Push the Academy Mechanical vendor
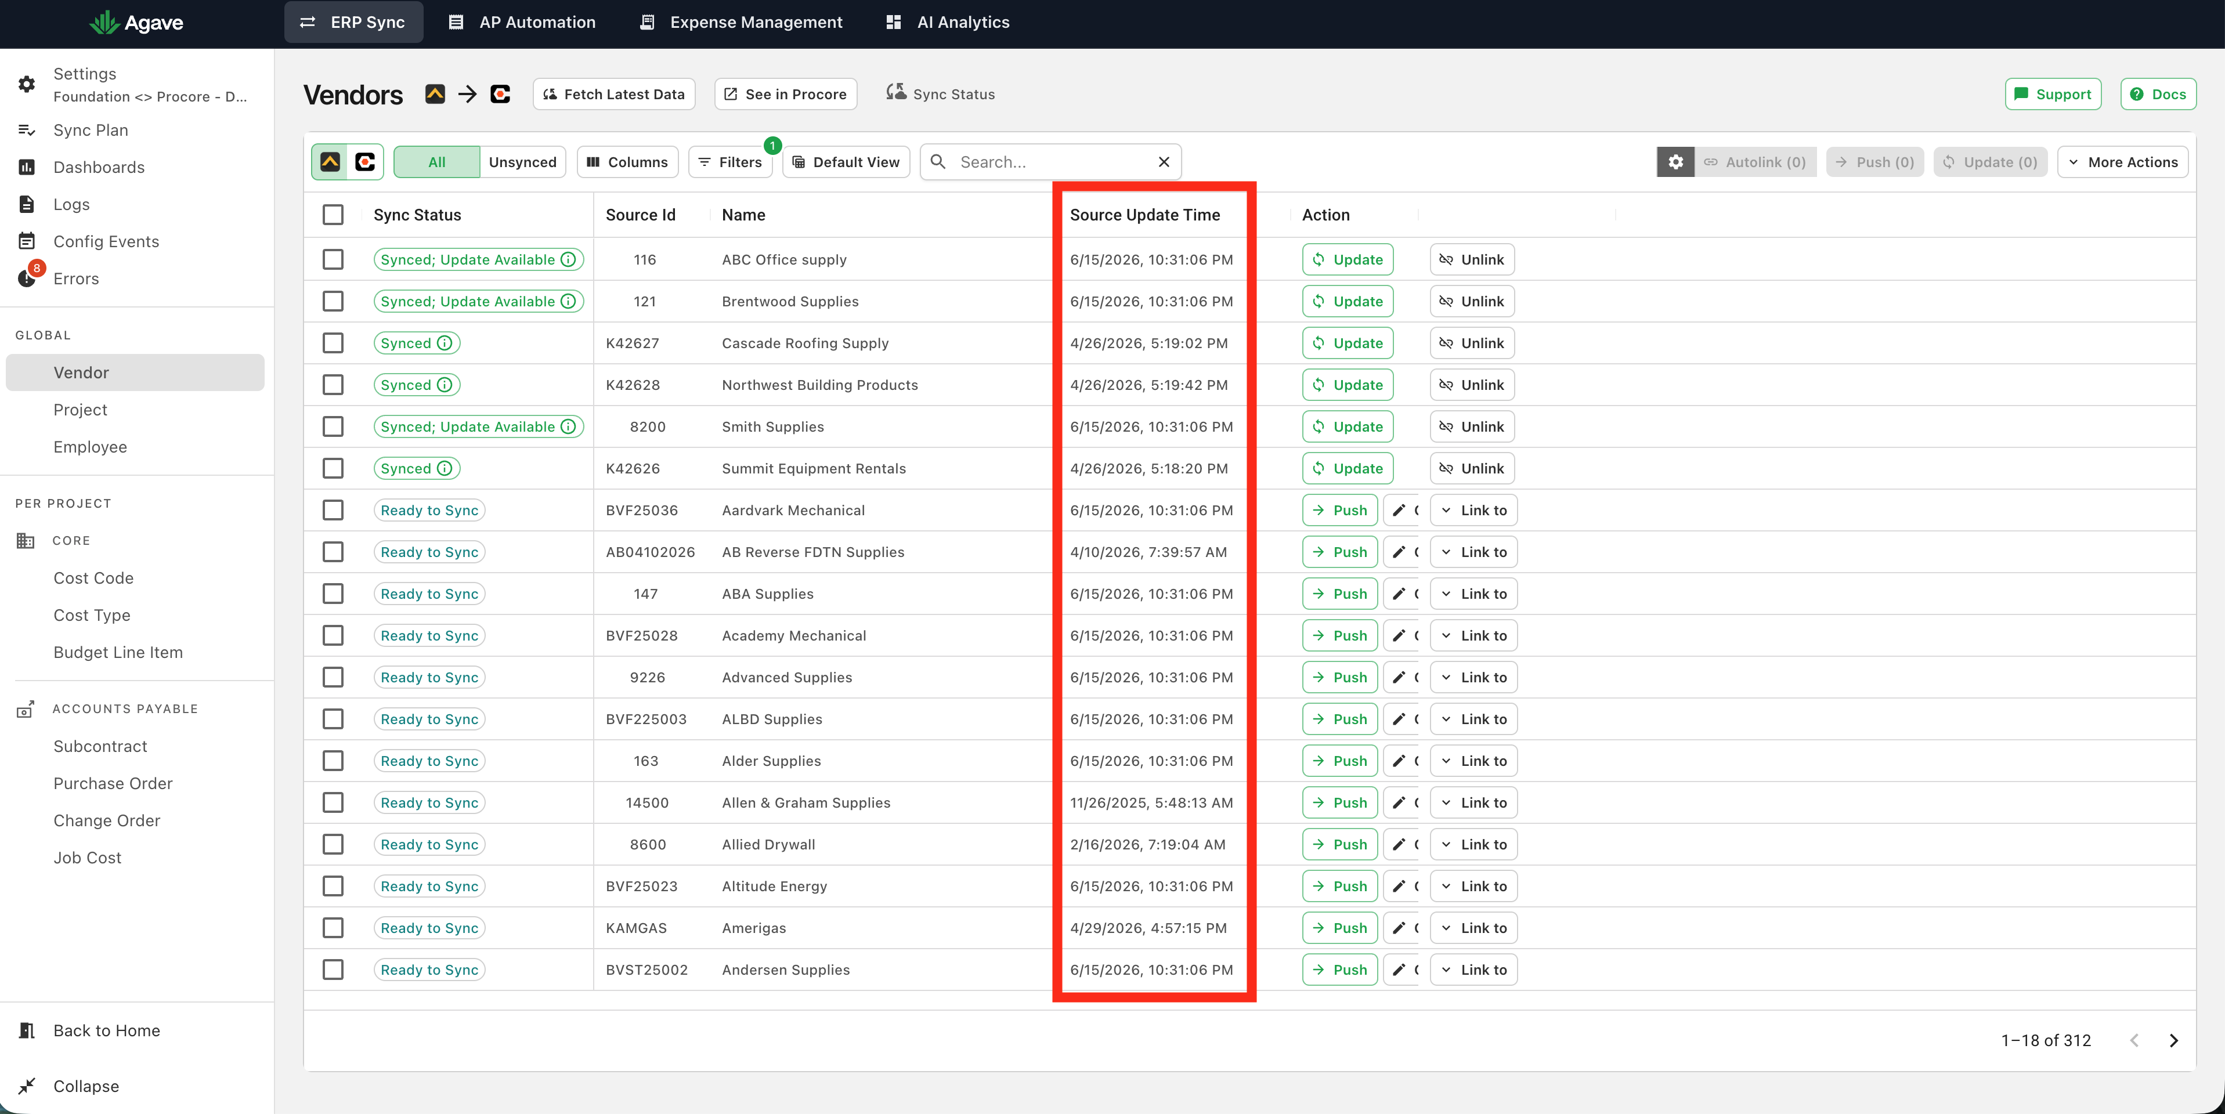The image size is (2225, 1114). point(1339,635)
